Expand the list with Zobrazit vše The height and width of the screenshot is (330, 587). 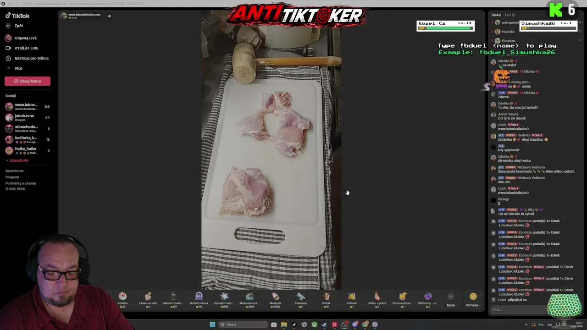tap(17, 160)
